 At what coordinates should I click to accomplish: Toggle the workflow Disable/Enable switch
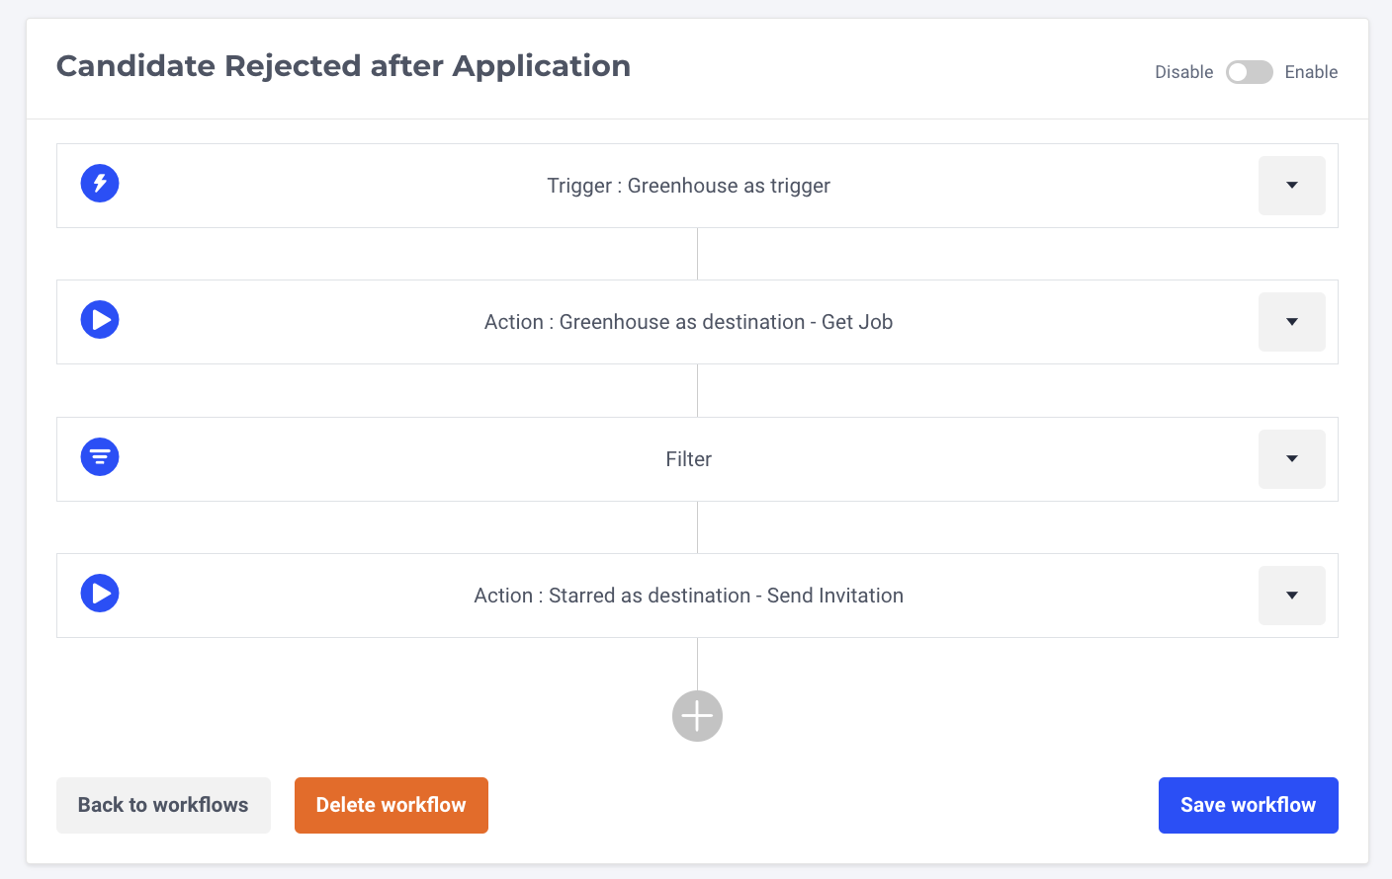(1249, 72)
